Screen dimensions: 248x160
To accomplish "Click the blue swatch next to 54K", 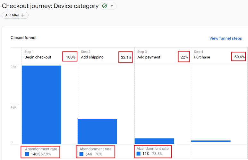I will click(81, 154).
